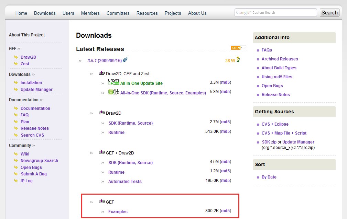
Task: Click the download icon next to GEF heading
Action: 102,201
